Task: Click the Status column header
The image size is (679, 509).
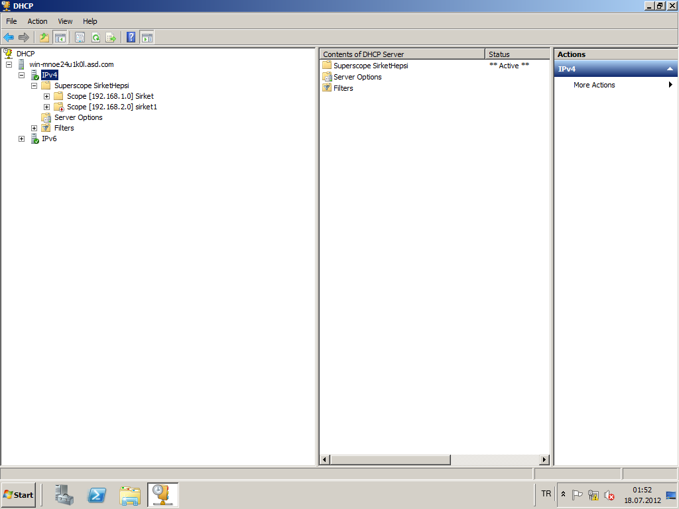Action: [x=517, y=54]
